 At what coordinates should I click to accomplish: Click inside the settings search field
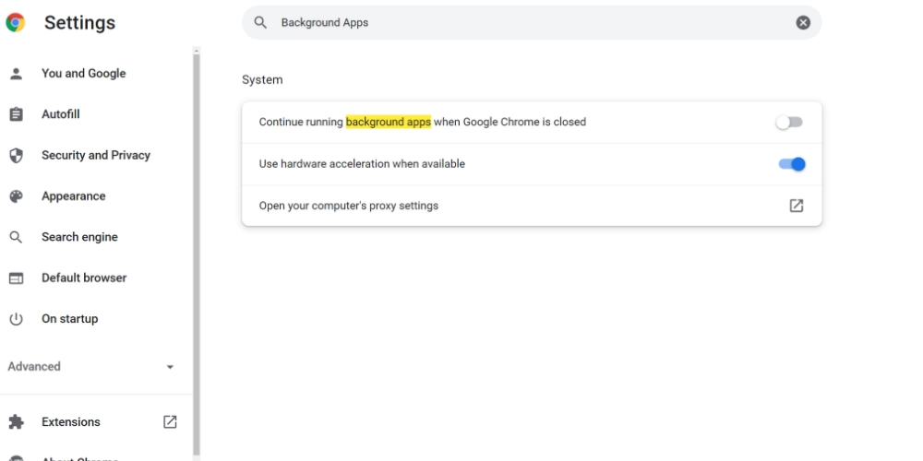coord(532,22)
